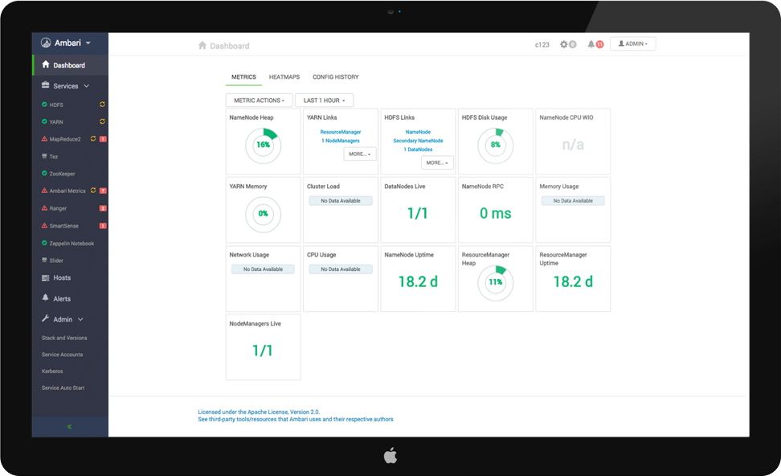Open the alerts bell notification icon
The height and width of the screenshot is (476, 781).
(x=591, y=44)
